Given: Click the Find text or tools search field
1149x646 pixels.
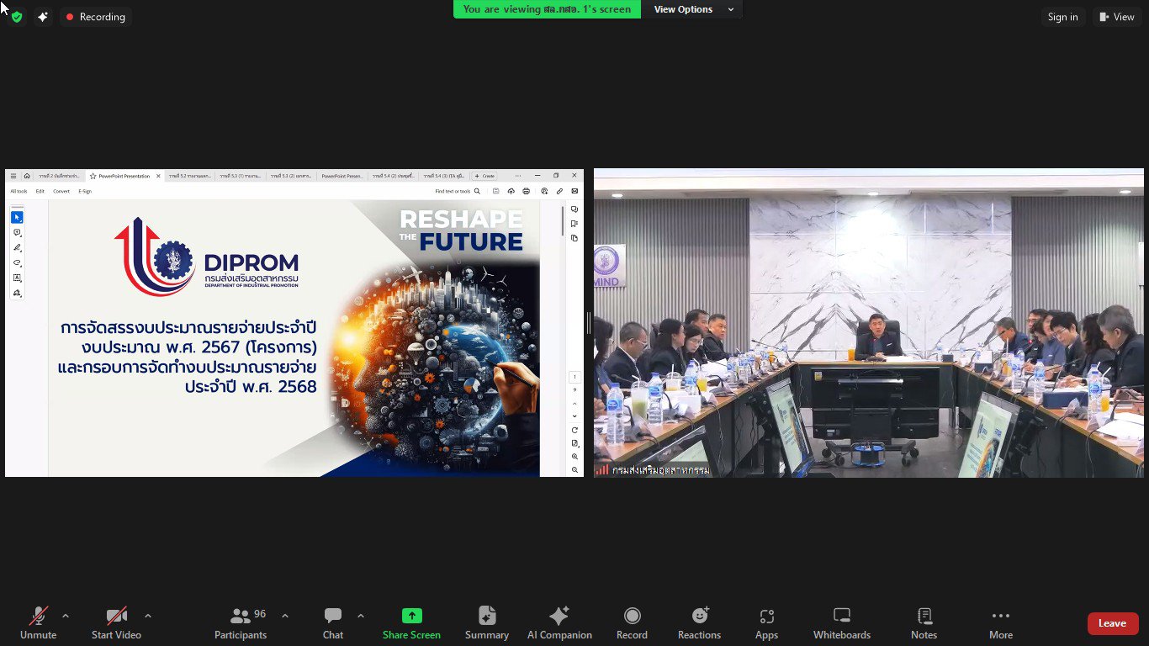Looking at the screenshot, I should tap(458, 191).
